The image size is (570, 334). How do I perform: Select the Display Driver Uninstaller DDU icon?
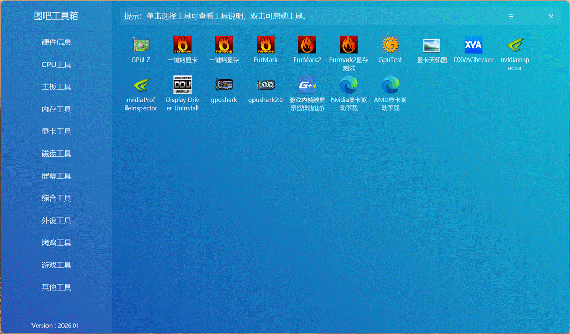click(x=182, y=85)
